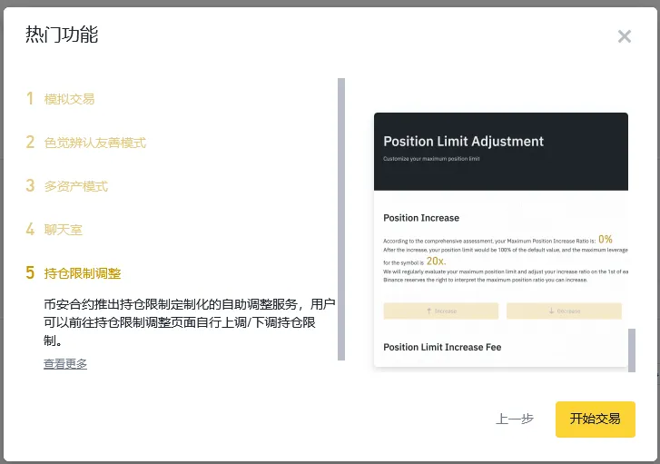Click the 20x leverage value
The height and width of the screenshot is (464, 660).
(x=436, y=261)
